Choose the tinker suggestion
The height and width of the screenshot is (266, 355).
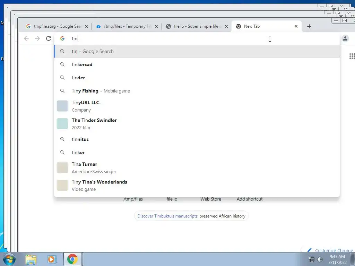[x=197, y=152]
